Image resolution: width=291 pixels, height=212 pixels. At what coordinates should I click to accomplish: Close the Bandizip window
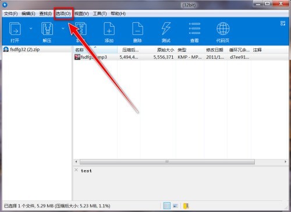point(281,3)
